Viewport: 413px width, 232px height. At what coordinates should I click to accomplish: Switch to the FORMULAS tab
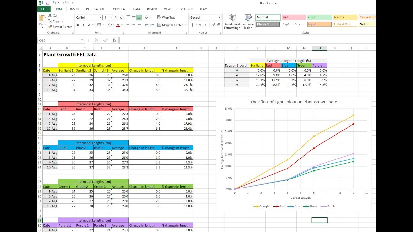click(119, 9)
